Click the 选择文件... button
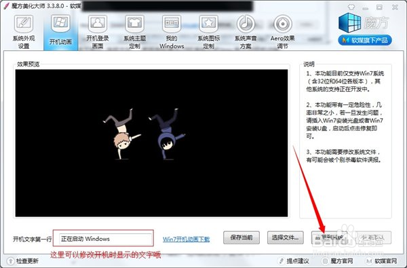The image size is (407, 268). coord(286,237)
